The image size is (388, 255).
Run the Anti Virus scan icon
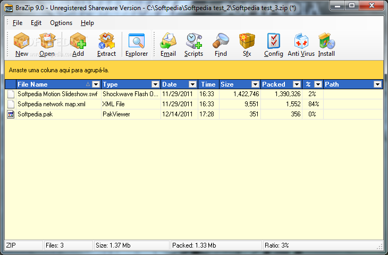pos(301,45)
